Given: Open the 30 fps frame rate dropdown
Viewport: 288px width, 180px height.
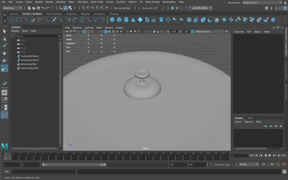Looking at the screenshot, I should pos(249,165).
